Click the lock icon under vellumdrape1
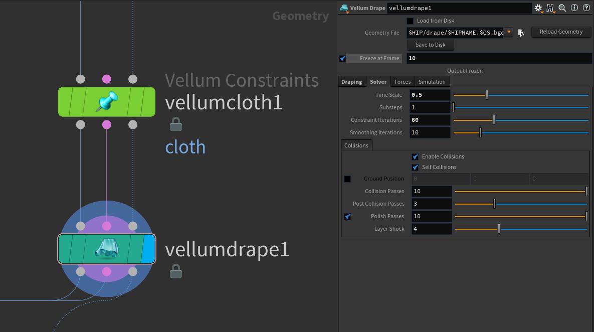Screen dimensions: 594x332 tap(176, 271)
